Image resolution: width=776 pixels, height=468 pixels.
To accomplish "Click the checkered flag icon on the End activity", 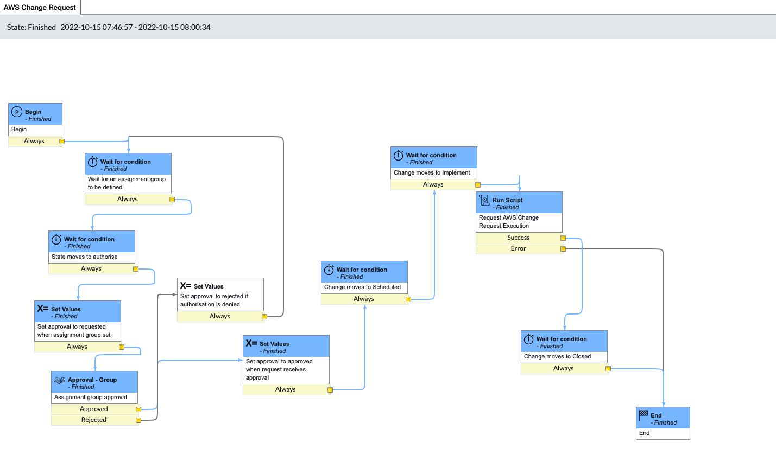I will coord(643,415).
